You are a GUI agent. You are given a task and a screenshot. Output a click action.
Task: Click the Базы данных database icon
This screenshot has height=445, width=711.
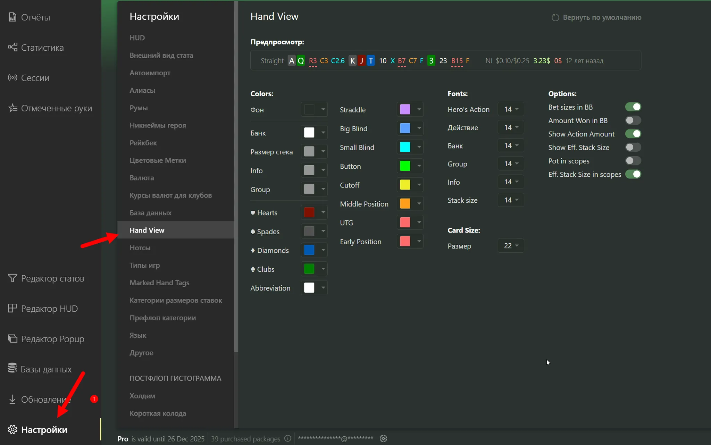(12, 368)
